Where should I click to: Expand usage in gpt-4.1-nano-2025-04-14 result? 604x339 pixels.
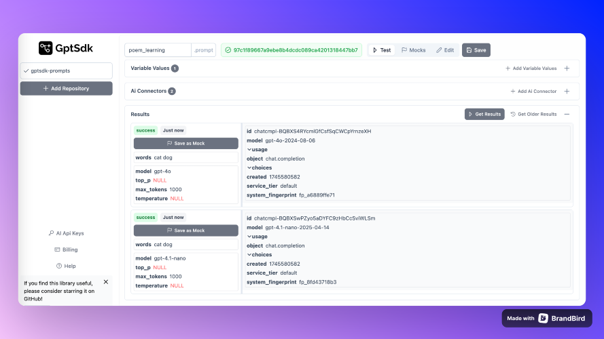[x=257, y=237]
